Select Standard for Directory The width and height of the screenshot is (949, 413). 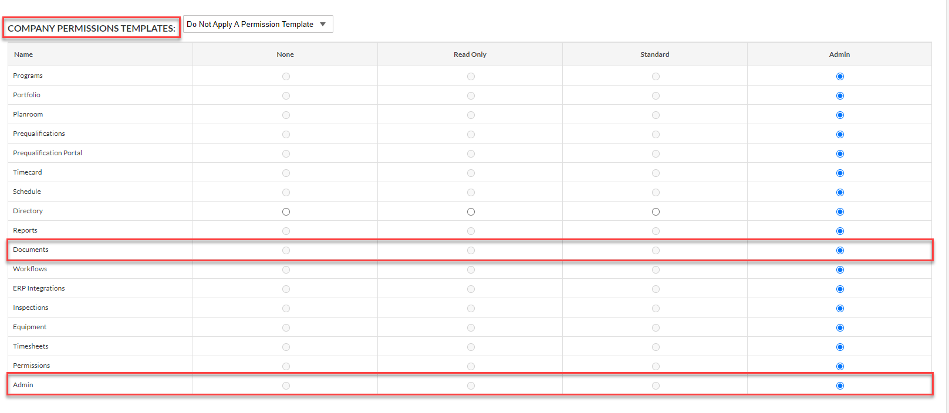[x=656, y=211]
